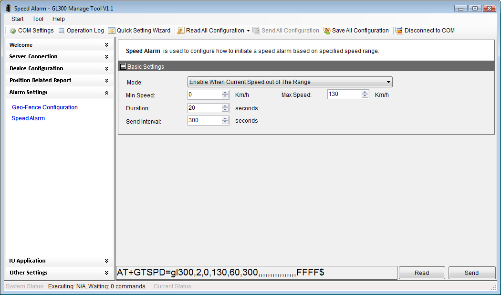Viewport: 501px width, 295px height.
Task: Click the Quick Setting Wizard label
Action: point(144,31)
